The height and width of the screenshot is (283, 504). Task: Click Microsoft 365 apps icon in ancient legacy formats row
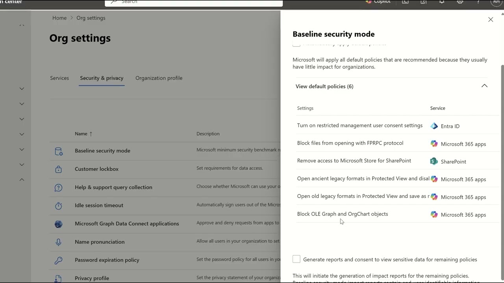434,179
